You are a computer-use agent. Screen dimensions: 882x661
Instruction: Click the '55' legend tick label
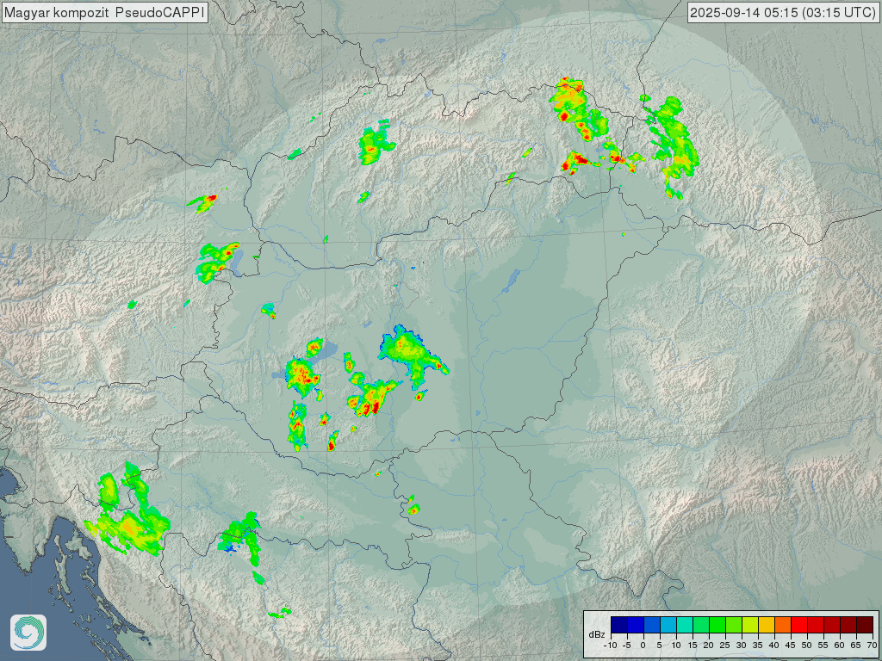tap(823, 646)
